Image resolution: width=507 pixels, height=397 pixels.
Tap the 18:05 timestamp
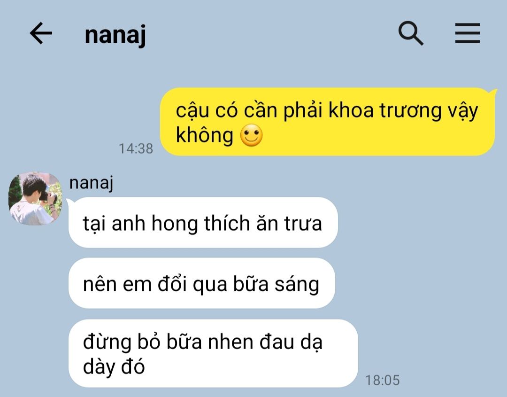click(383, 380)
